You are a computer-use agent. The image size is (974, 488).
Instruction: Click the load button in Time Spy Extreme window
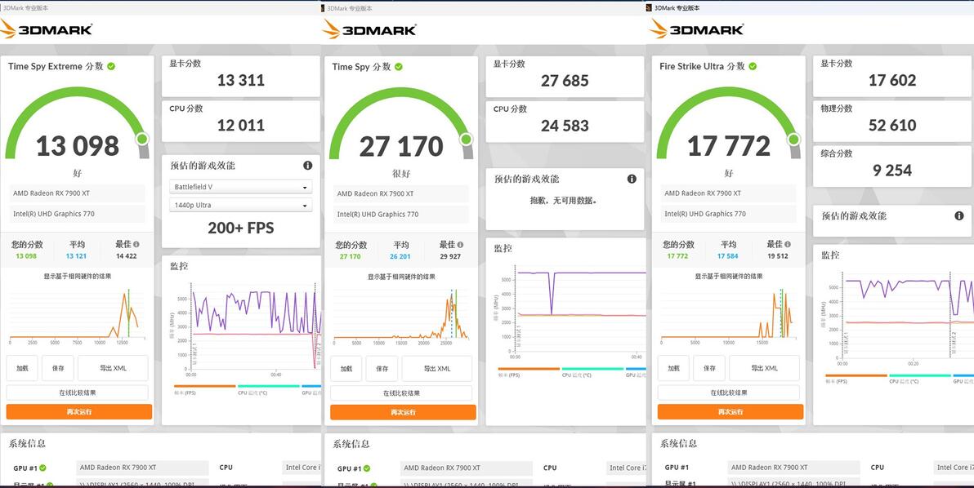[x=22, y=368]
